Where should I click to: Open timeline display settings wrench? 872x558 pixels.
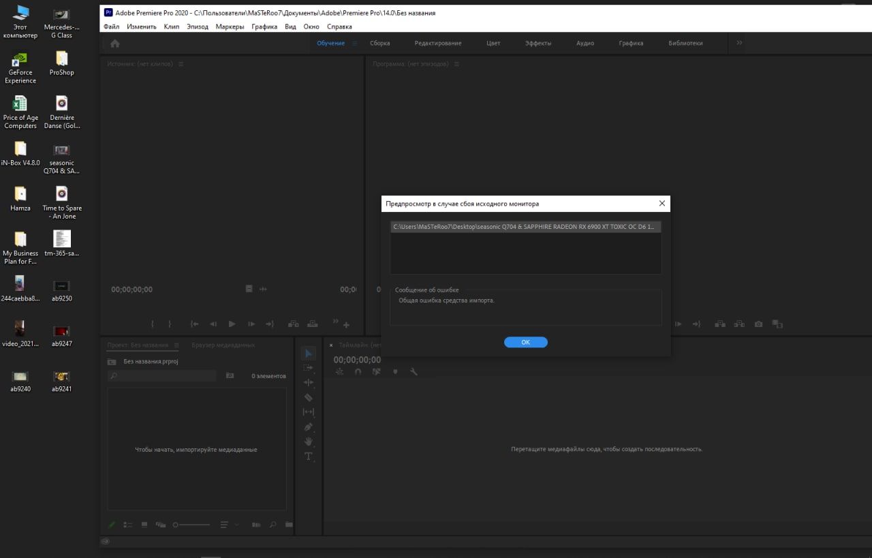pos(414,372)
